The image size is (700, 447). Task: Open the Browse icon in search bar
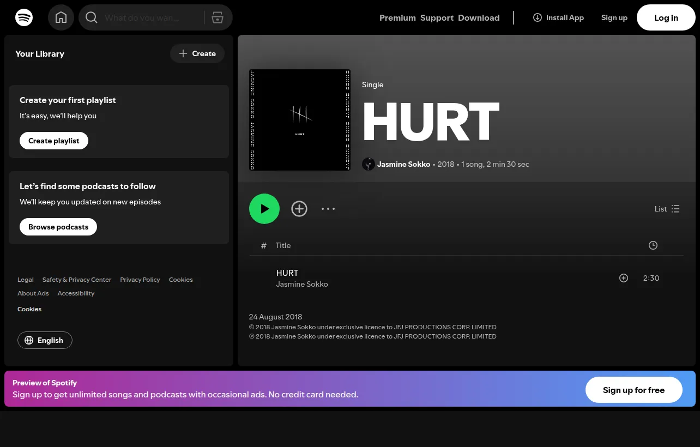click(218, 17)
